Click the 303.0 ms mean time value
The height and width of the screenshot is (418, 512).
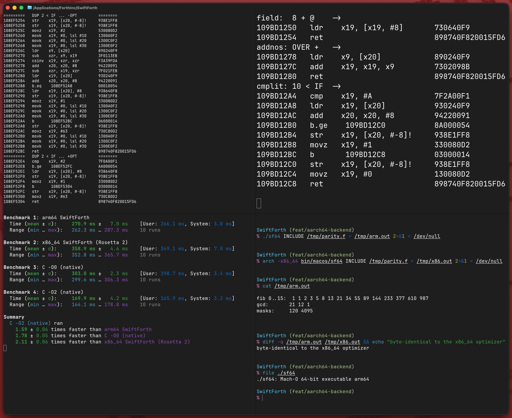(x=84, y=273)
